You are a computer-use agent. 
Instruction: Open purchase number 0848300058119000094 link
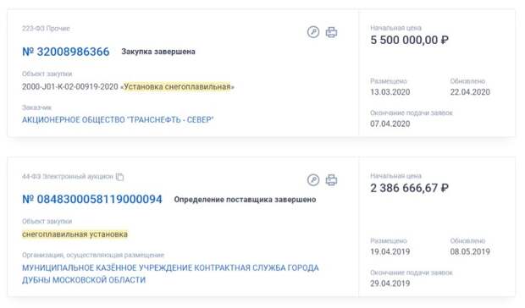(92, 200)
